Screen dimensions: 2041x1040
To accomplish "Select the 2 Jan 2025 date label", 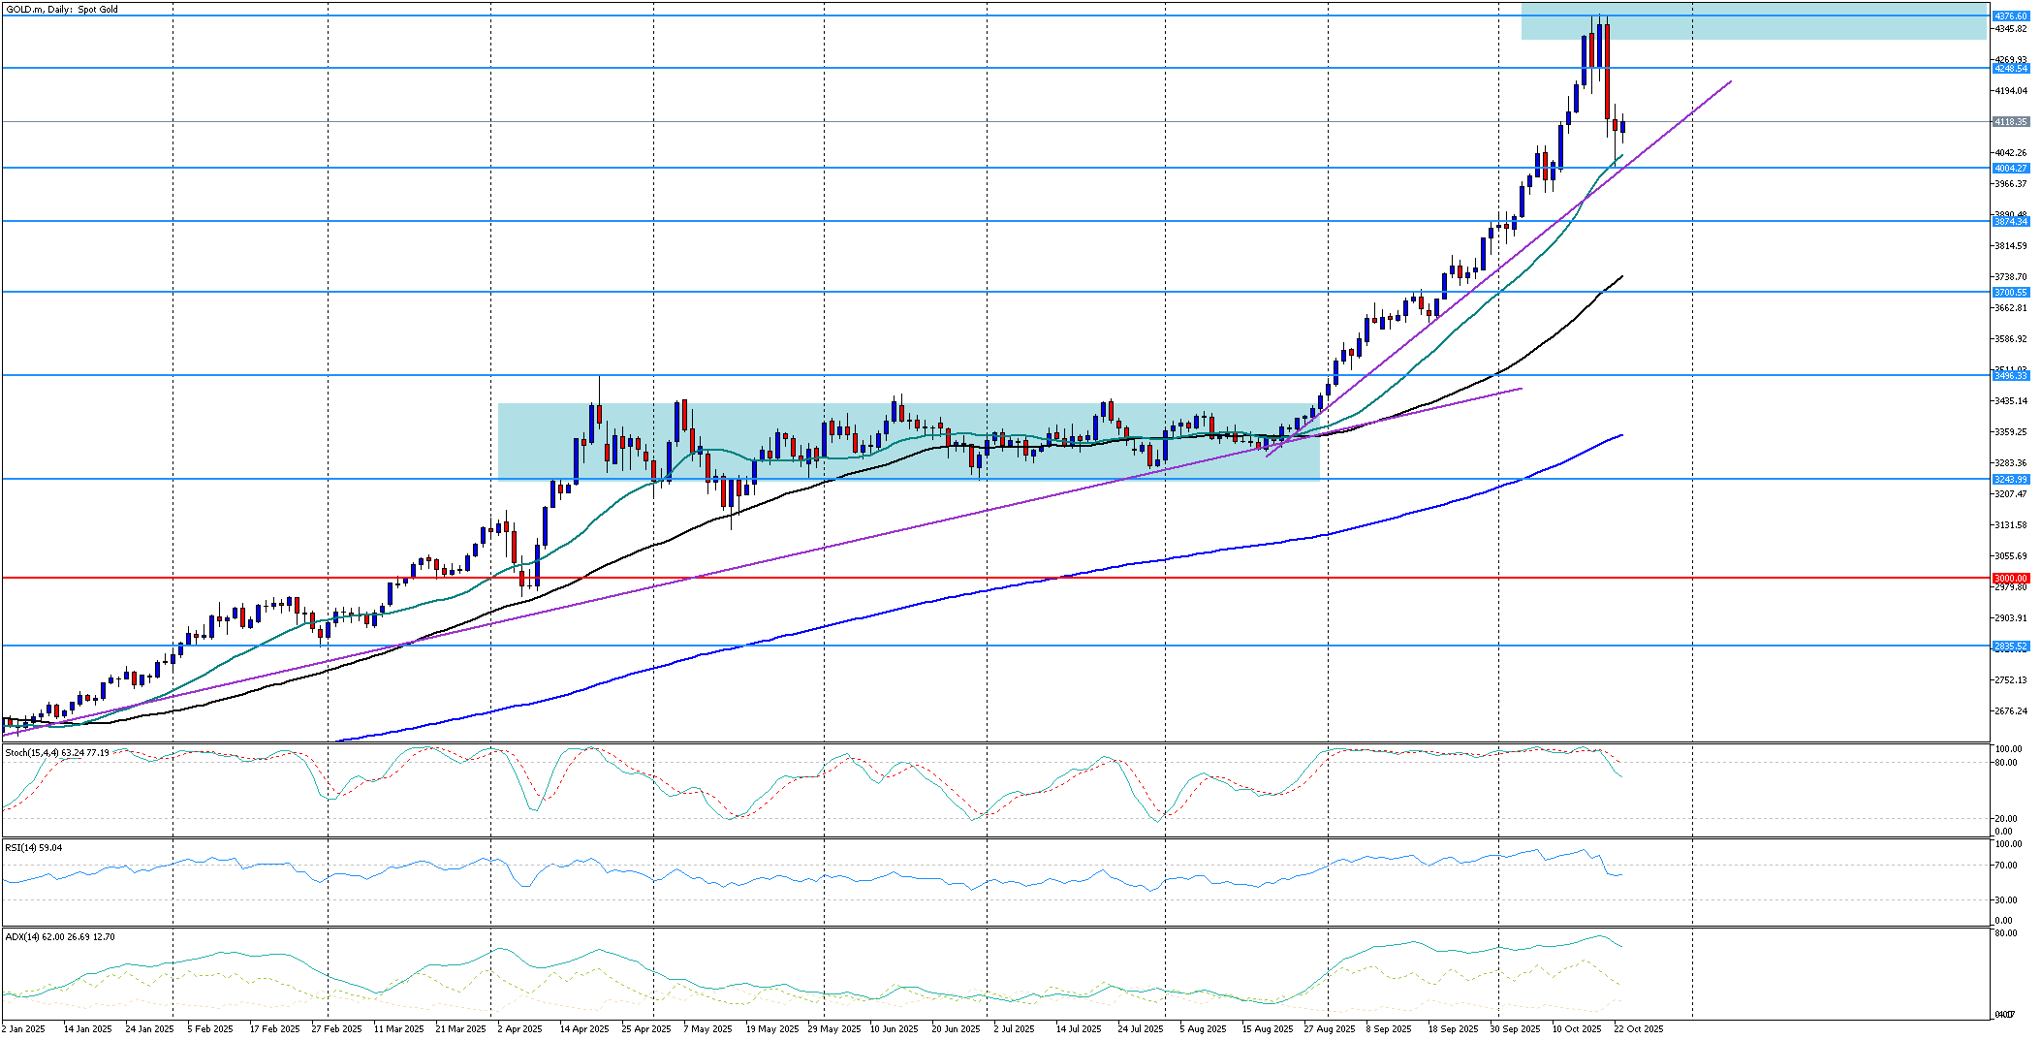I will click(24, 1028).
